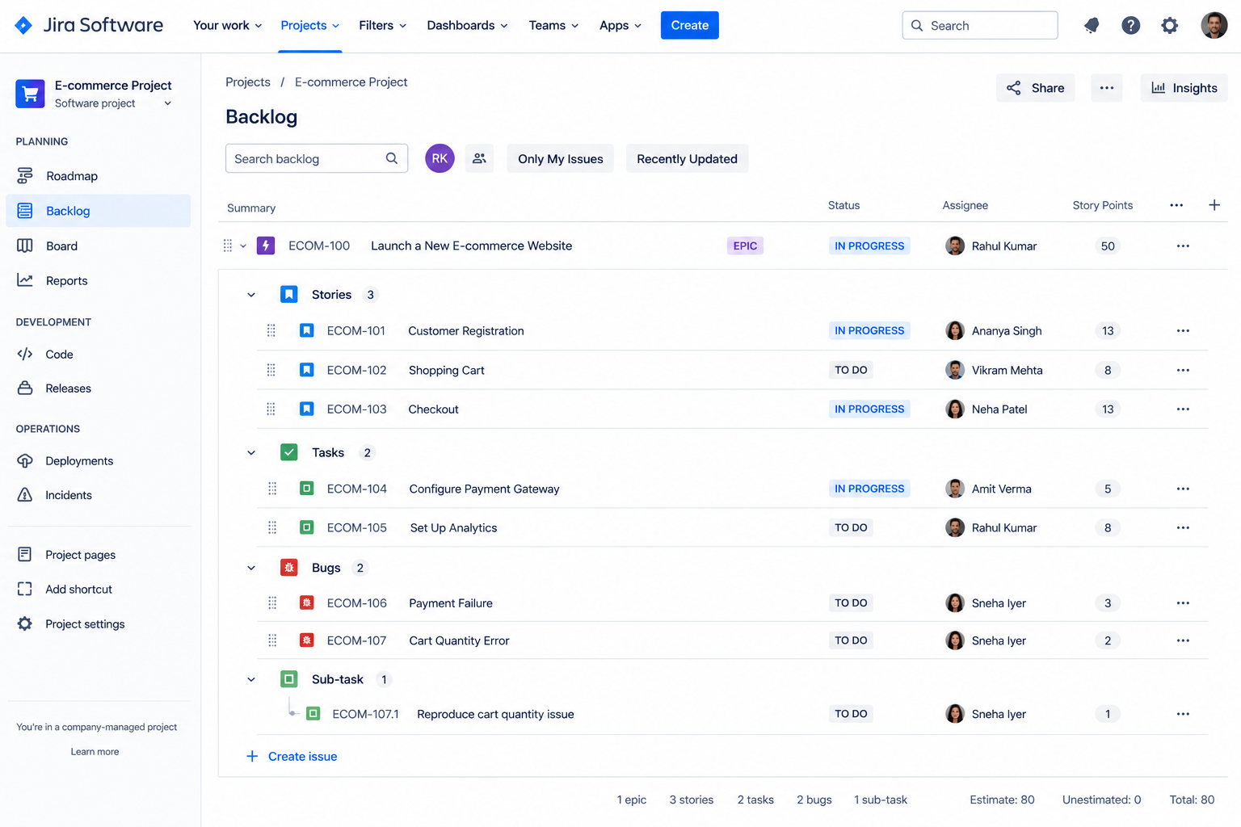
Task: Open the notifications bell
Action: pyautogui.click(x=1092, y=25)
